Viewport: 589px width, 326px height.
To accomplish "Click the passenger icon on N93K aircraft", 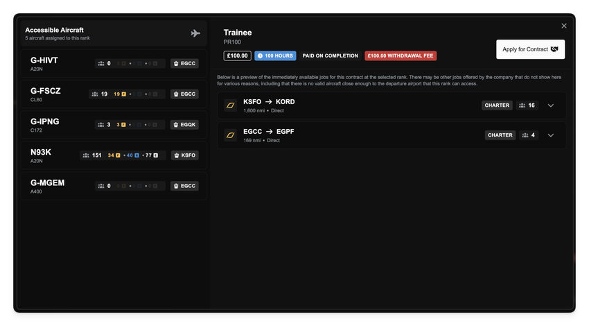I will [x=86, y=155].
